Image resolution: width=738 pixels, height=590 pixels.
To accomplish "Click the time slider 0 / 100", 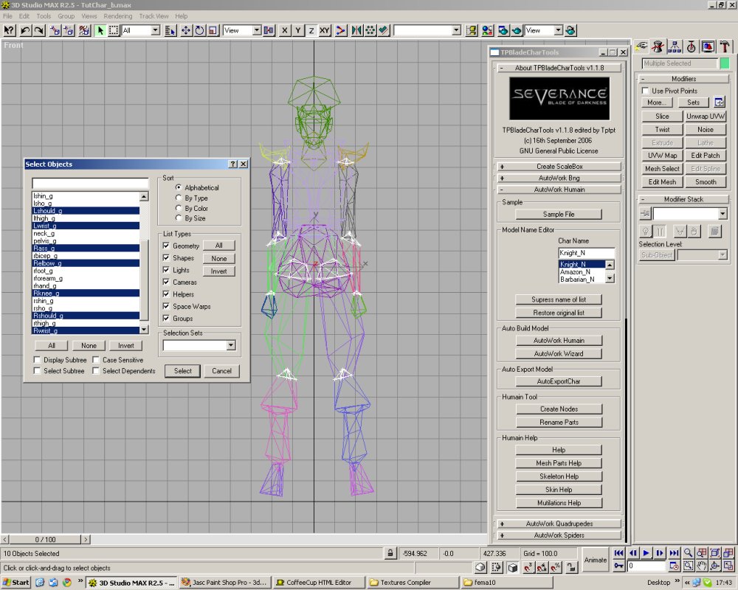I will click(x=45, y=540).
